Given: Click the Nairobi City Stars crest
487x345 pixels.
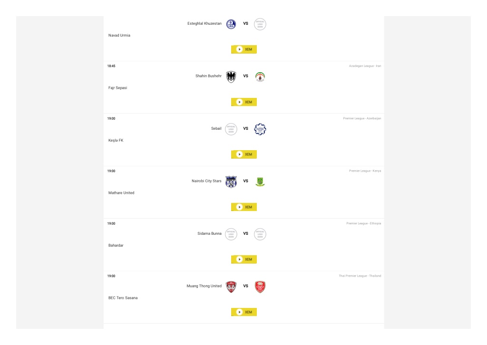Looking at the screenshot, I should click(x=231, y=182).
